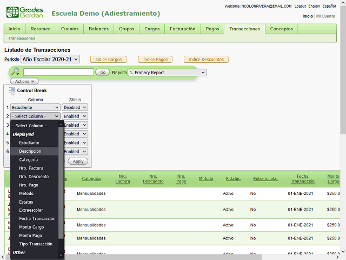The width and height of the screenshot is (346, 260).
Task: Click the Grades Garden logo
Action: 25,12
